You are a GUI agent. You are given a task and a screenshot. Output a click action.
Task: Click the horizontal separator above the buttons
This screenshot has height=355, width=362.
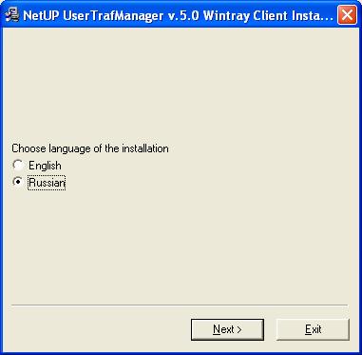(x=180, y=306)
